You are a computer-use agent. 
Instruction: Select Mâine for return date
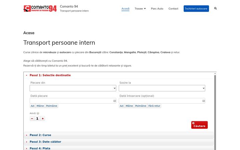coord(129,106)
